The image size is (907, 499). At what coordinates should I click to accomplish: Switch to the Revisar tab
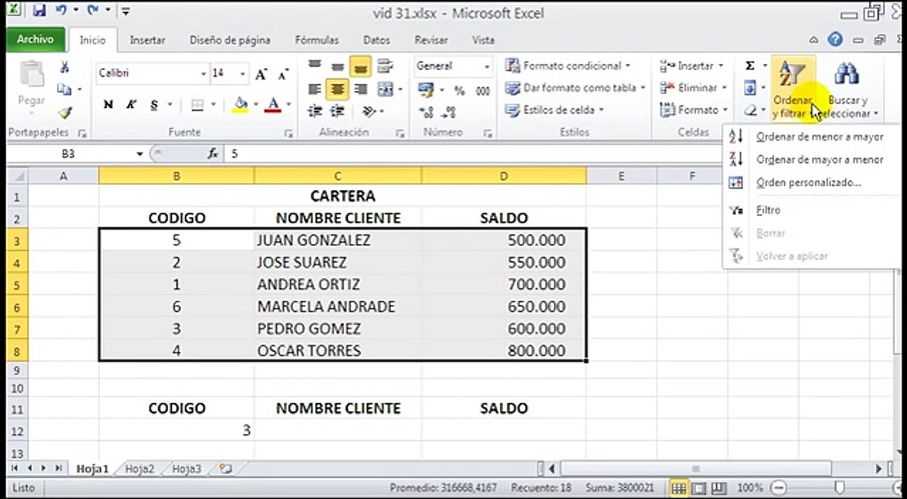pos(431,40)
